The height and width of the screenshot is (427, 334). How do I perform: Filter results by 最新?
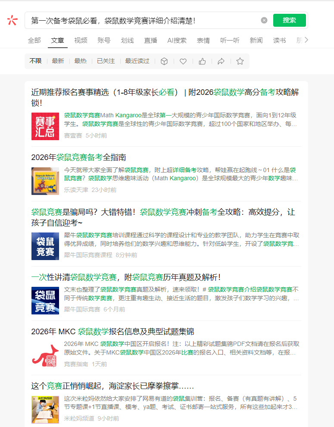[58, 61]
